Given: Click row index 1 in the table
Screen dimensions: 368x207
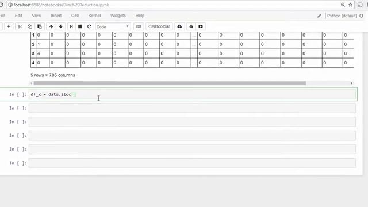Looking at the screenshot, I should [x=33, y=35].
